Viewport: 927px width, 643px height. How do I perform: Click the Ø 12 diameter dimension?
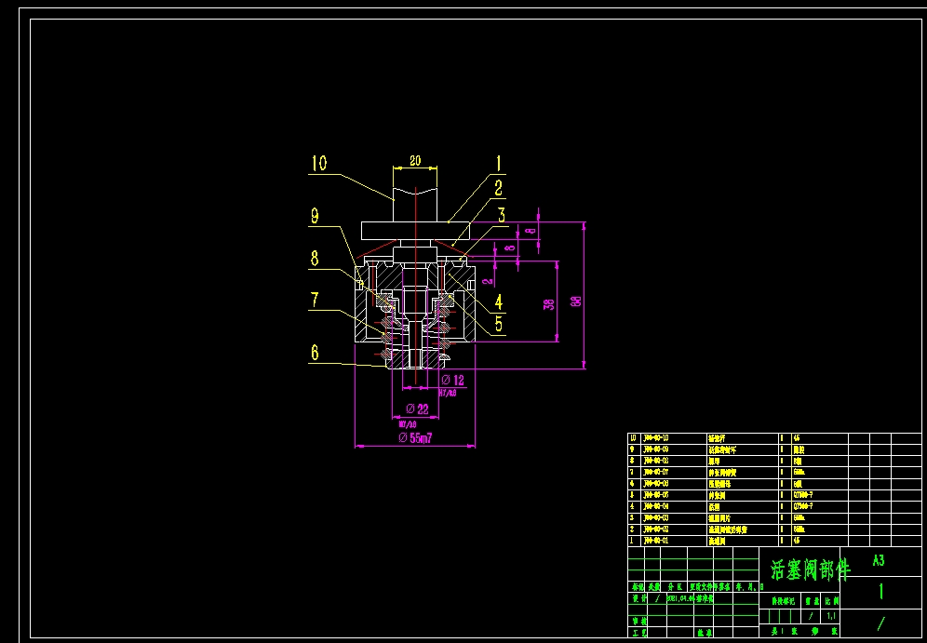coord(453,380)
